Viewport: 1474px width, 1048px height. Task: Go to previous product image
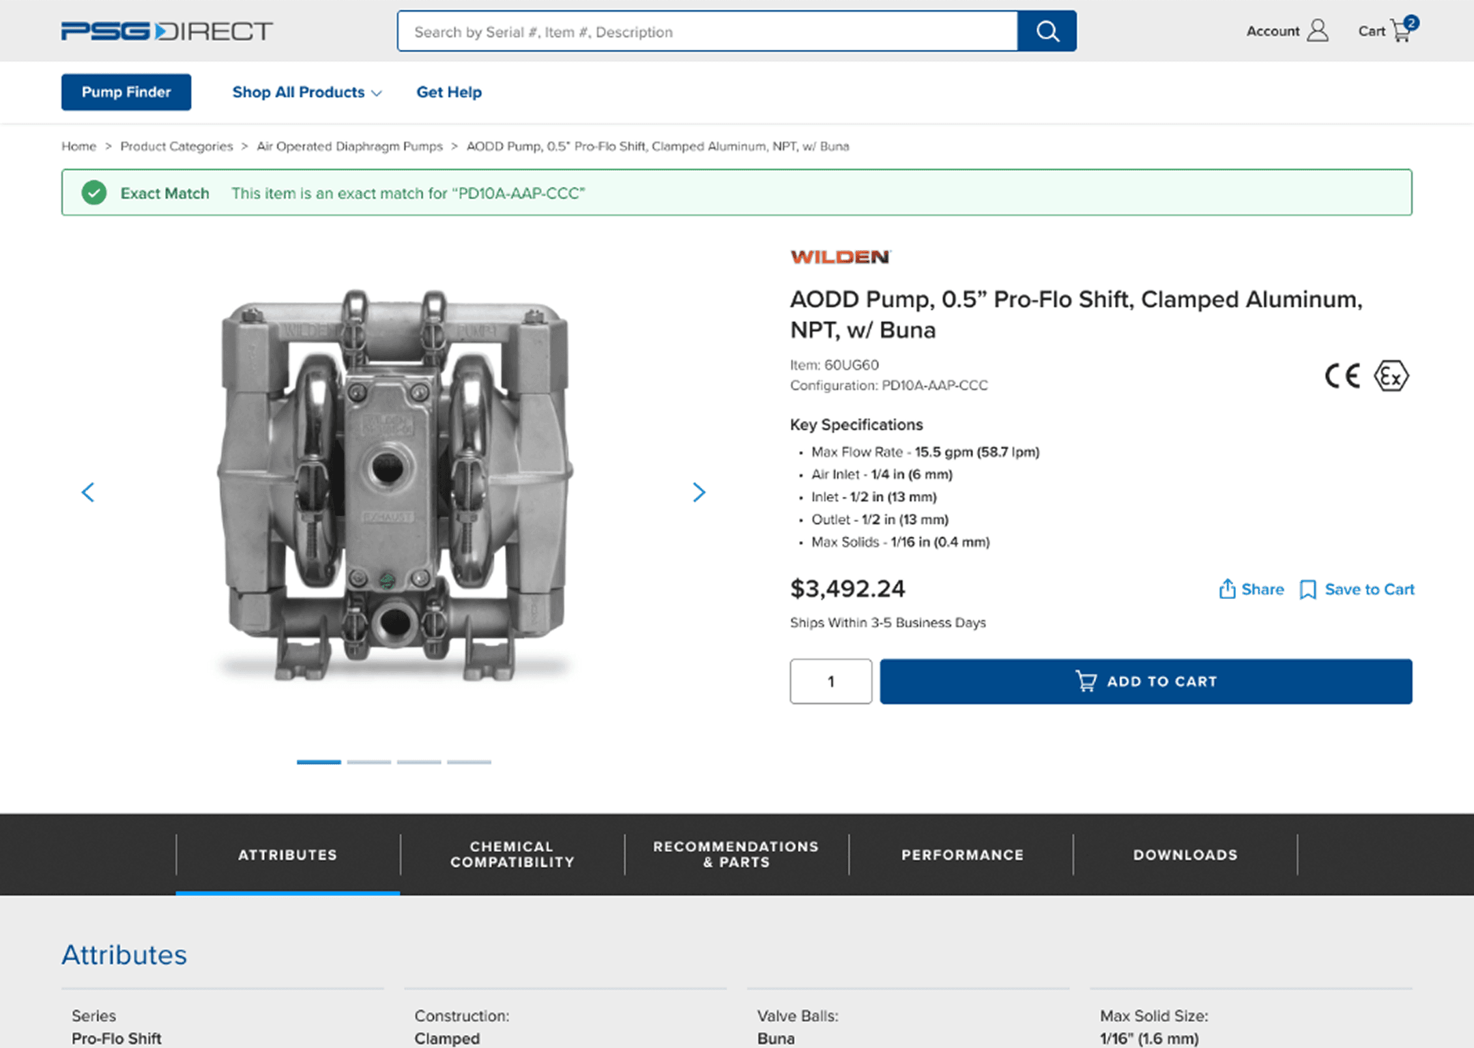89,493
